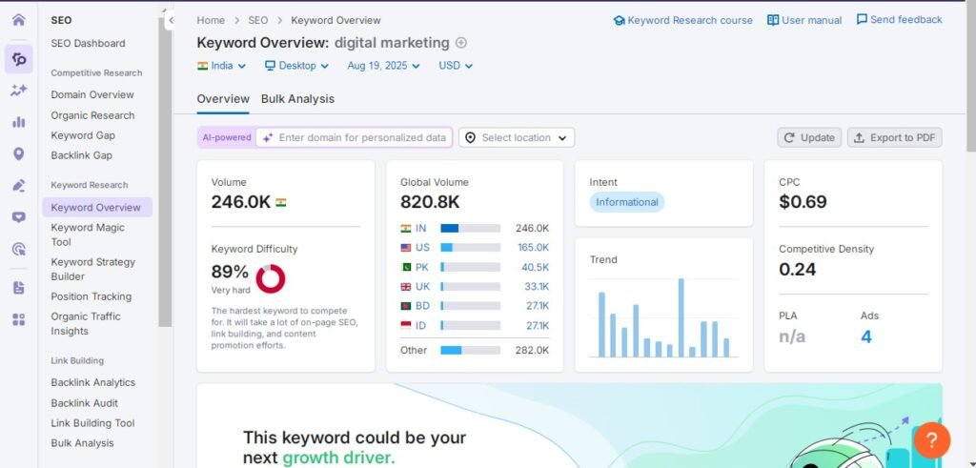Click the domain input for personalized data
976x468 pixels.
click(x=355, y=137)
